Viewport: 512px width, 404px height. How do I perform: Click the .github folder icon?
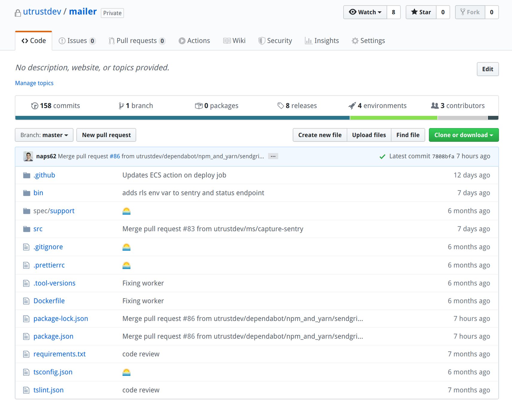27,175
